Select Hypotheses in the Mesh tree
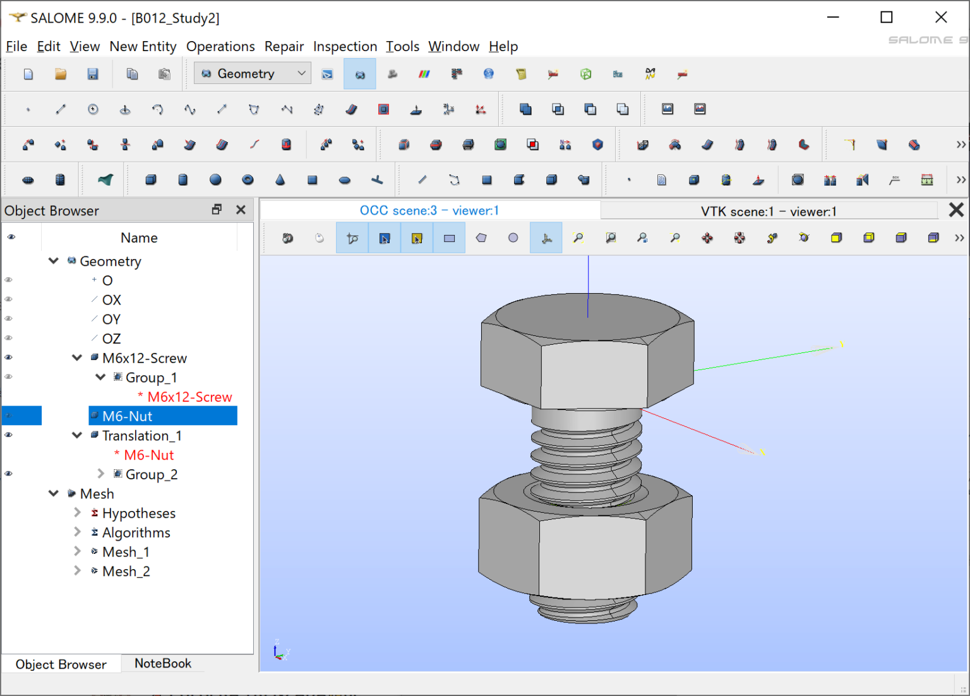 point(138,513)
